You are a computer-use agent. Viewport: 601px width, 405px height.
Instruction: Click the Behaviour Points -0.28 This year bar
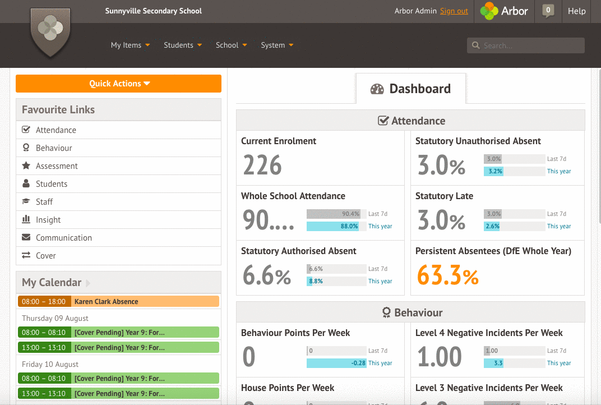click(336, 363)
